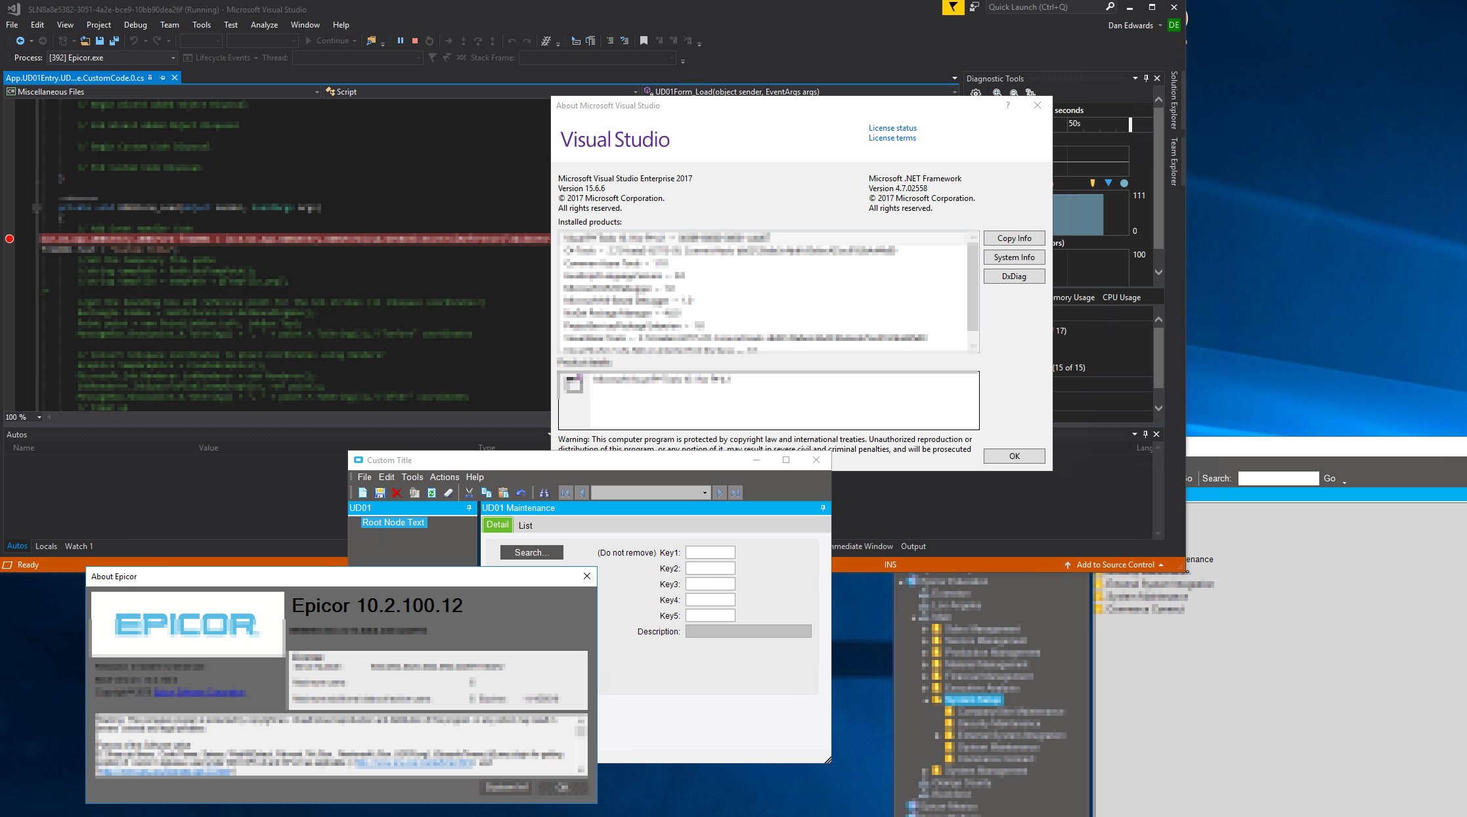Click into the Key1 input field
1467x817 pixels.
tap(710, 552)
